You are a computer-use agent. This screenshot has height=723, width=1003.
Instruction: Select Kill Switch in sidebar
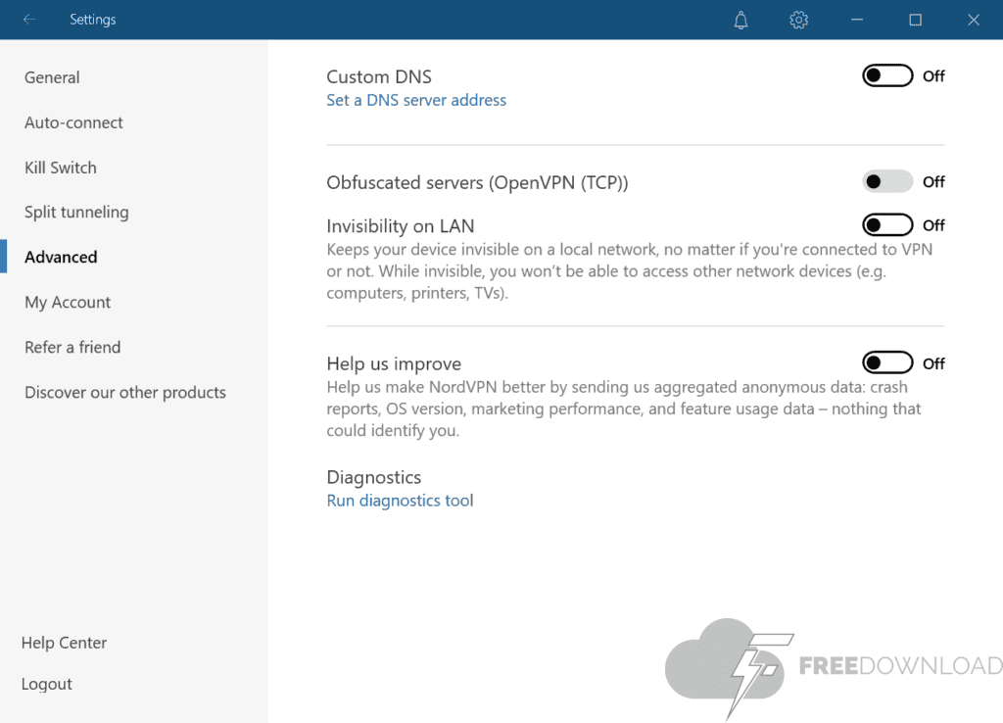coord(61,168)
